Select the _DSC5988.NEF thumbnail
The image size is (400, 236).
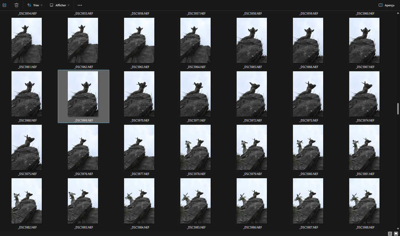click(364, 201)
